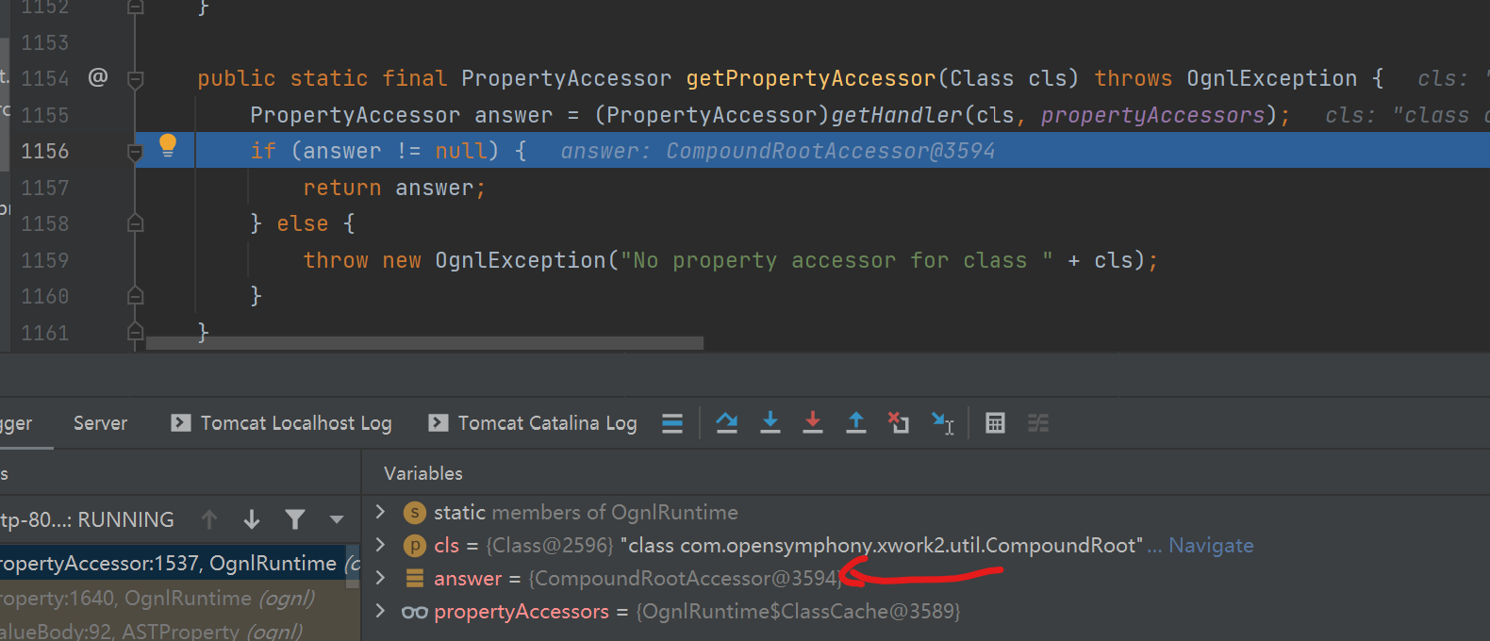Switch to the Tomcat Localhost Log tab
This screenshot has height=641, width=1490.
pyautogui.click(x=281, y=423)
